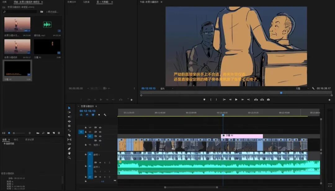Switch to the History tab
The width and height of the screenshot is (335, 191).
tap(29, 140)
